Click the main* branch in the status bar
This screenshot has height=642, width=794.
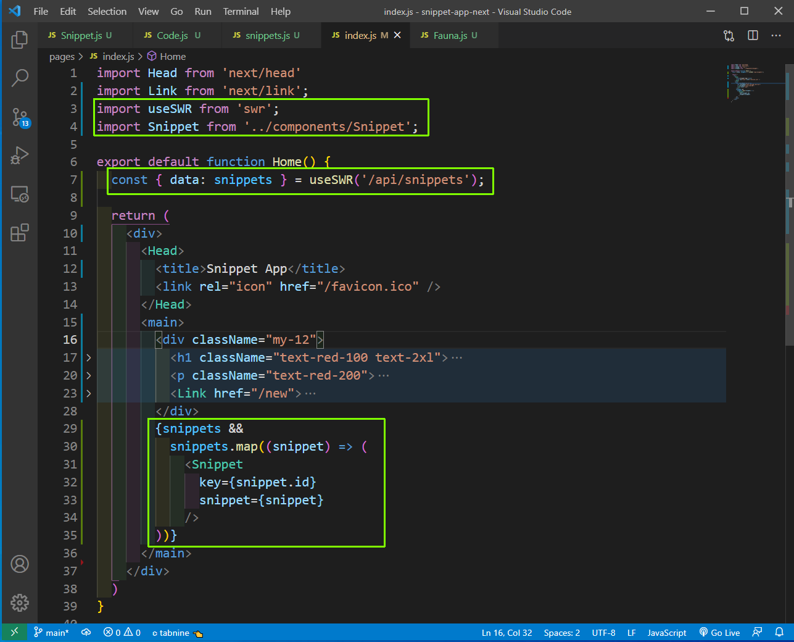(x=51, y=632)
